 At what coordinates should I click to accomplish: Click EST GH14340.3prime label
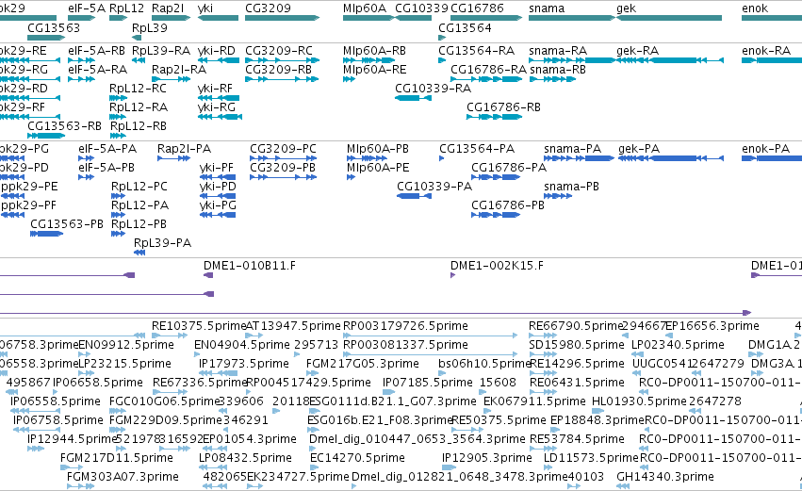click(665, 477)
